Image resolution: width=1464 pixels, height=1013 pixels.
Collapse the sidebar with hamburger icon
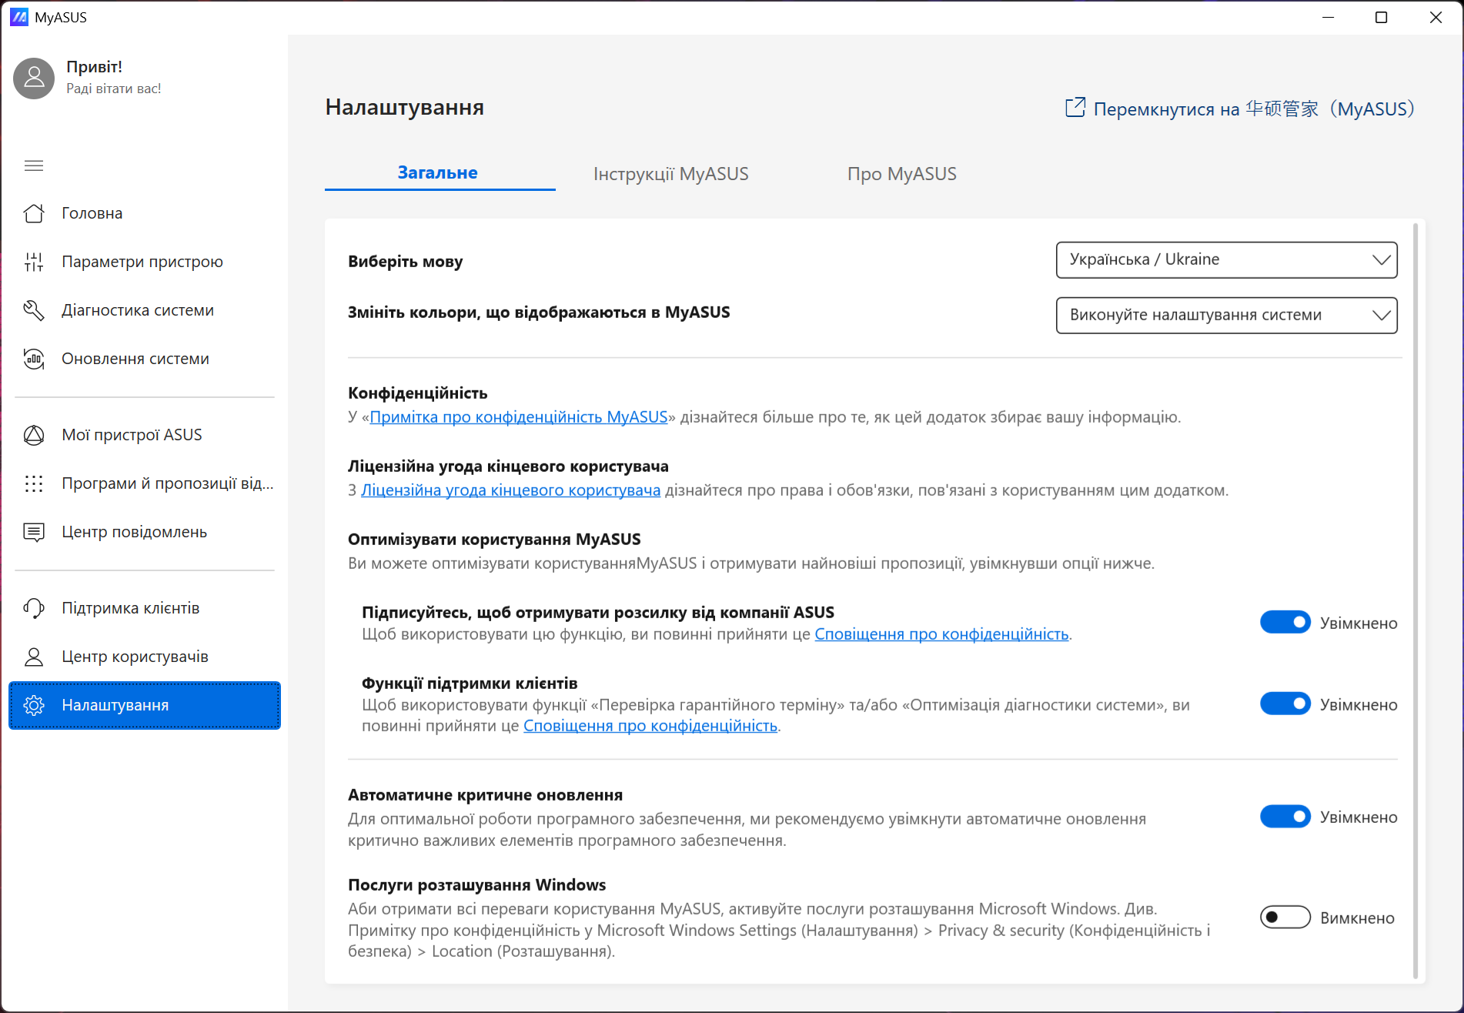pyautogui.click(x=34, y=165)
